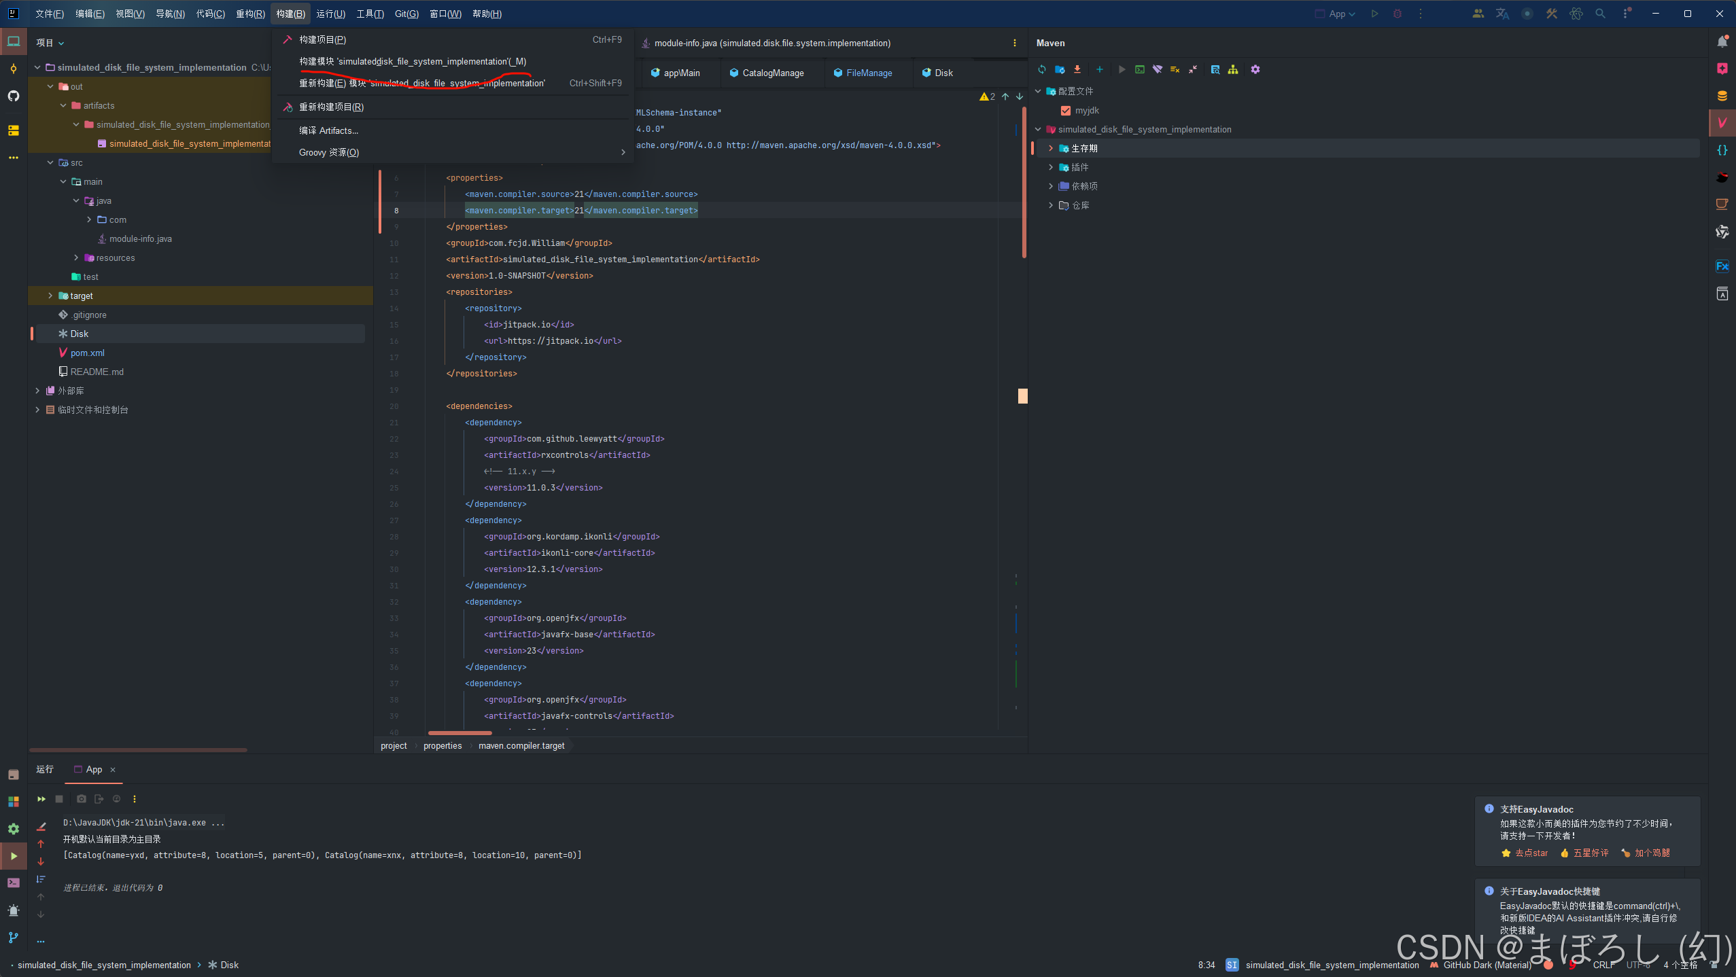Switch to the CatalogManage editor tab
The width and height of the screenshot is (1736, 977).
tap(772, 73)
